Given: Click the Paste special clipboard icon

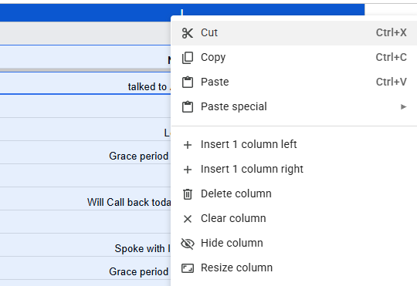Looking at the screenshot, I should coord(188,106).
